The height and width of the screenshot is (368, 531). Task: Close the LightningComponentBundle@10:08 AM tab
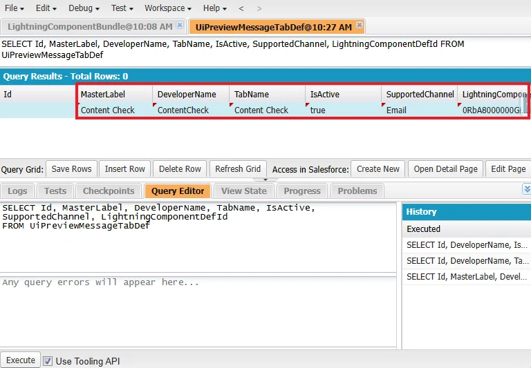180,25
